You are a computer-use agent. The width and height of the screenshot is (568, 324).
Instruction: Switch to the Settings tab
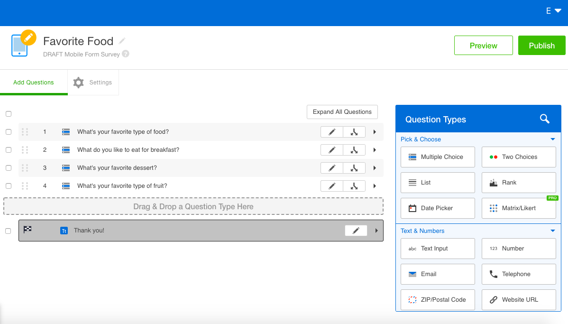click(x=93, y=83)
